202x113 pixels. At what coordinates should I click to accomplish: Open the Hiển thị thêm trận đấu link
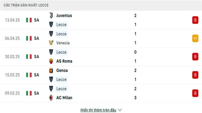[x=98, y=110]
